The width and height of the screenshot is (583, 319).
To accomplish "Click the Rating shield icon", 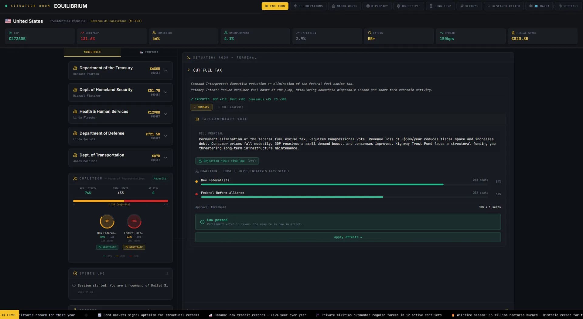I will pos(370,33).
